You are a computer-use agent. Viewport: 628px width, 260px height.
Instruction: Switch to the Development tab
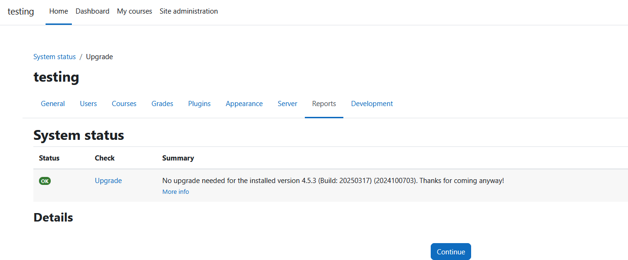click(x=372, y=104)
